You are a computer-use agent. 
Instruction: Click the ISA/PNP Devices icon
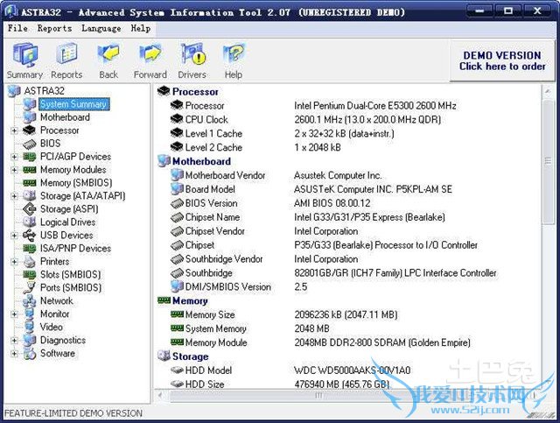[x=29, y=248]
